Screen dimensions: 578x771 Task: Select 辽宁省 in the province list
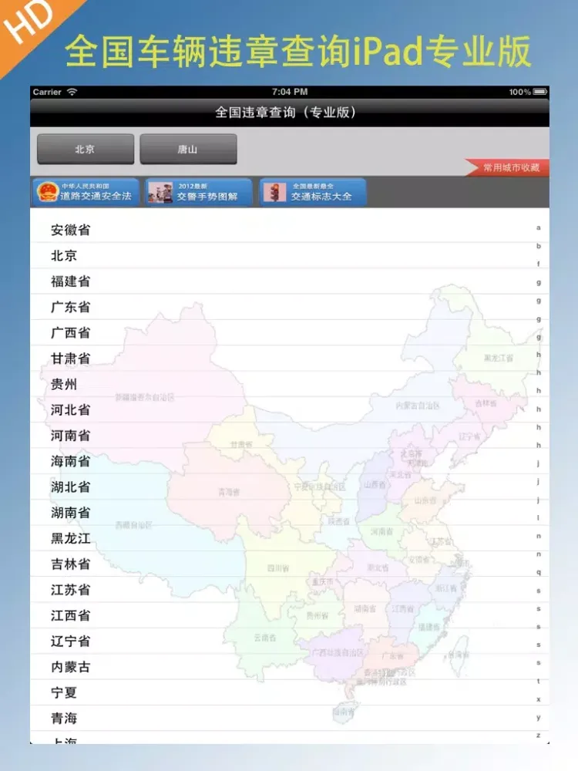pos(290,641)
